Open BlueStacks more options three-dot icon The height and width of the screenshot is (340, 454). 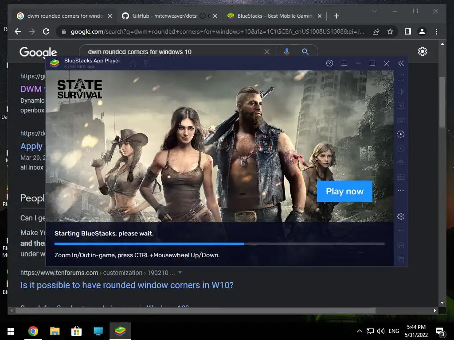tap(401, 191)
